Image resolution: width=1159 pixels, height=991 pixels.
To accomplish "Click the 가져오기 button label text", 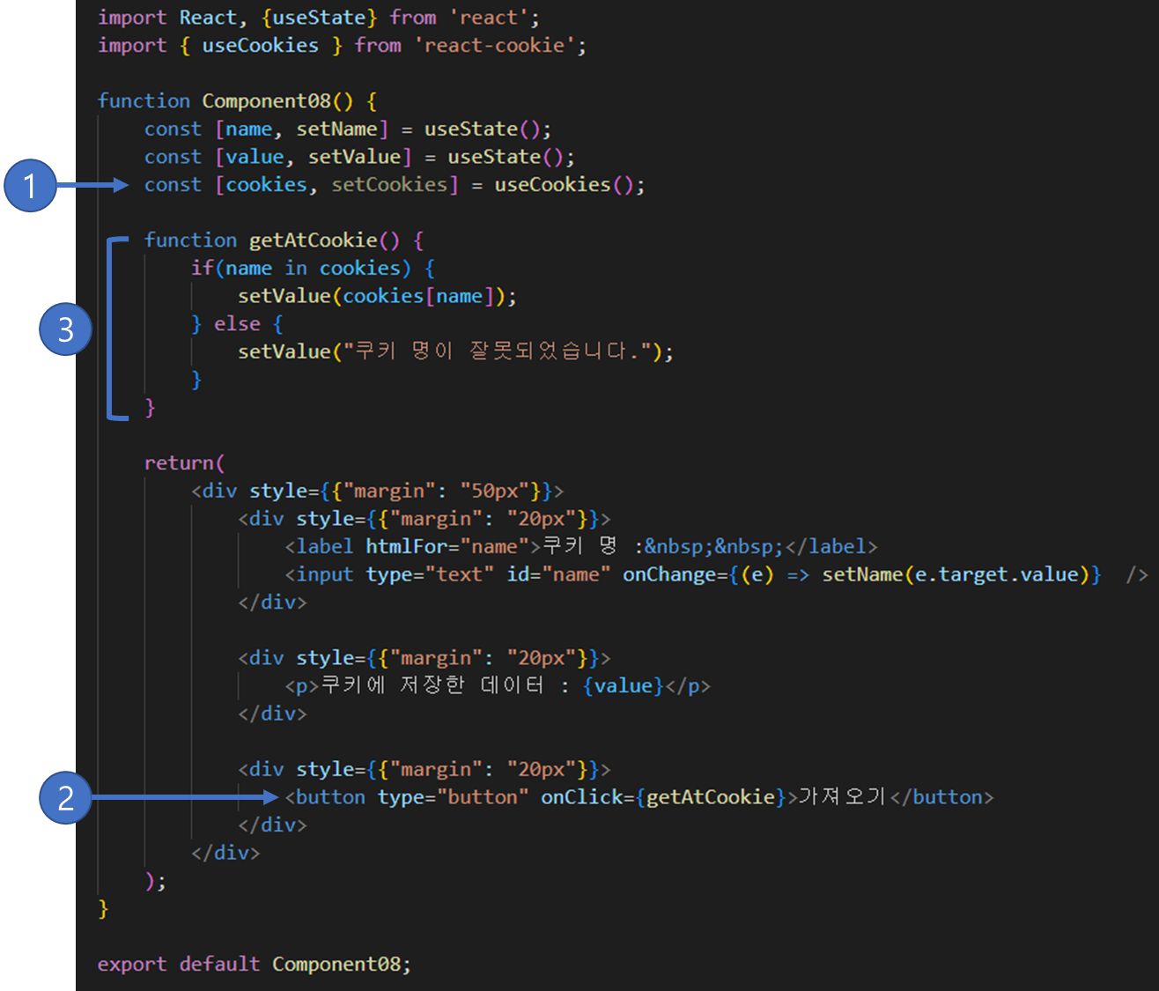I will pos(842,797).
